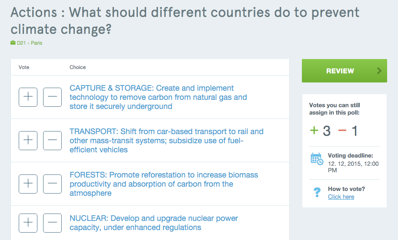Image resolution: width=398 pixels, height=240 pixels.
Task: Open the TRANSPORT choice description link
Action: tap(167, 141)
